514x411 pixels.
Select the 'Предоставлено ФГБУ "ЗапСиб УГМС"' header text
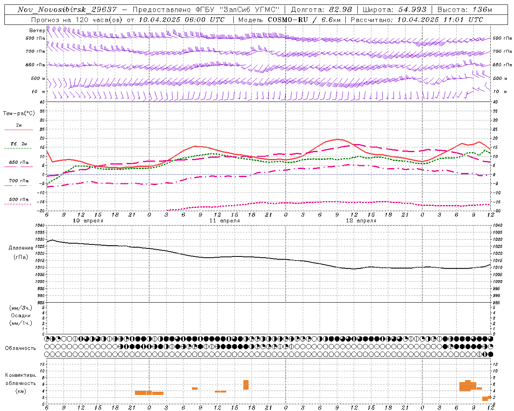[206, 10]
